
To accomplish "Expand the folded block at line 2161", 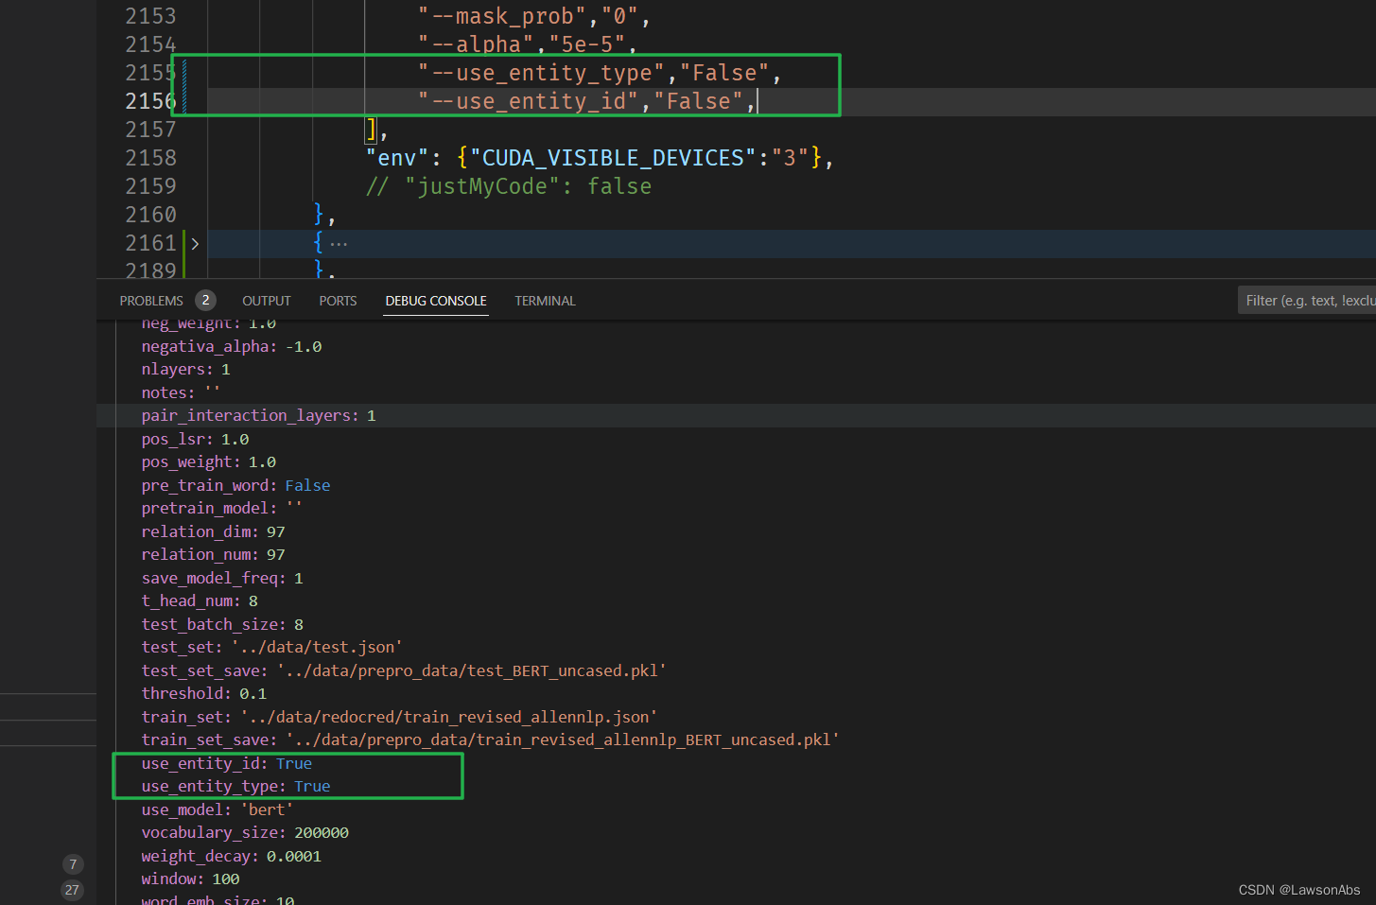I will (195, 244).
